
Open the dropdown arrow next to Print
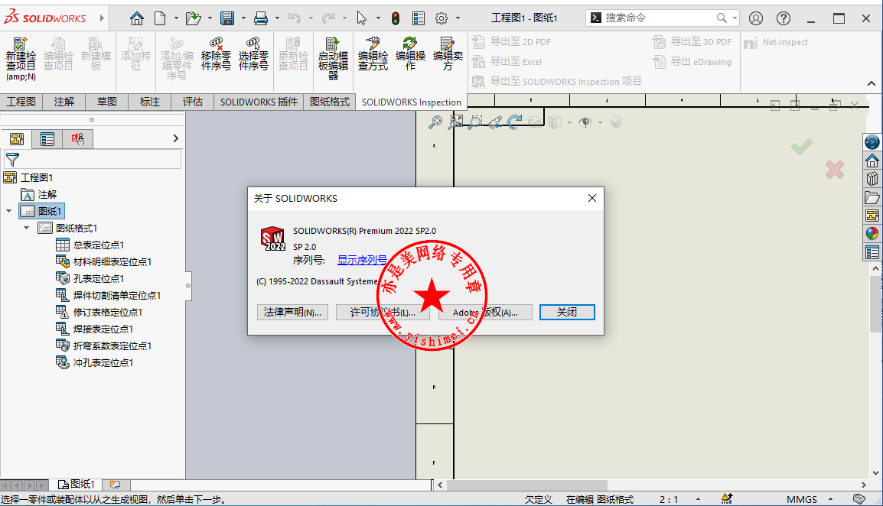[277, 18]
